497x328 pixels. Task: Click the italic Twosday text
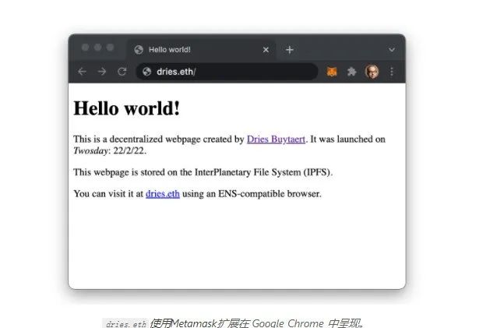coord(90,150)
